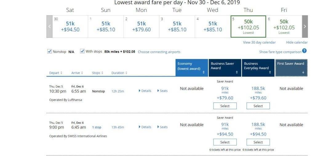Sort by Business Saver Award arrows

click(237, 72)
